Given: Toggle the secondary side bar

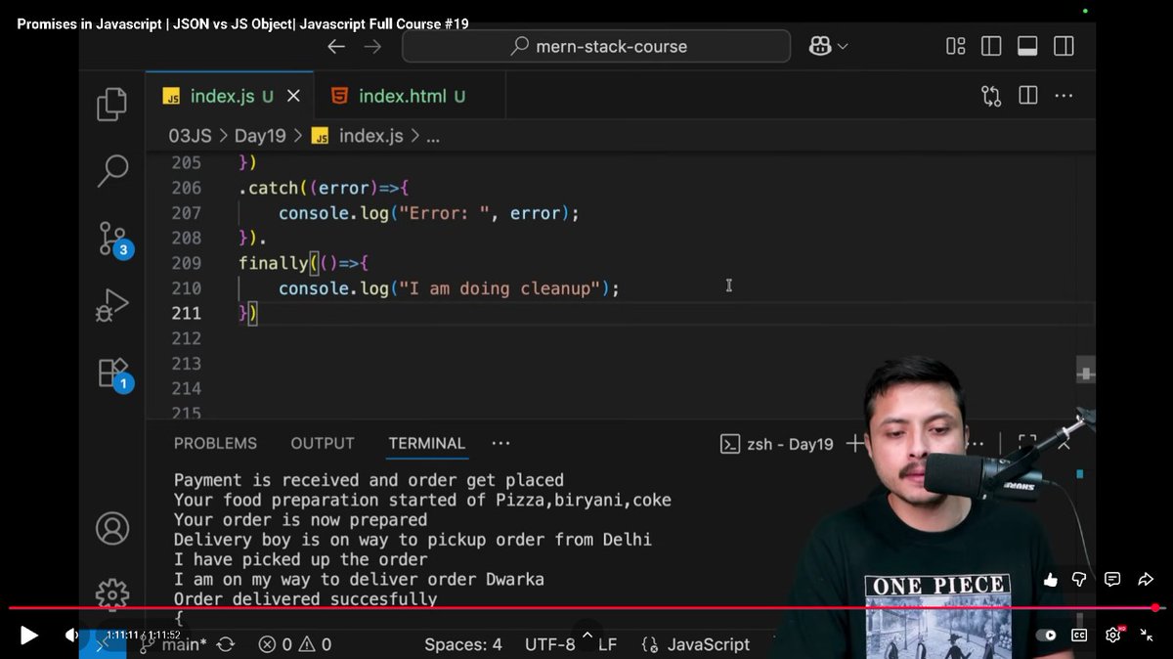Looking at the screenshot, I should [x=1064, y=46].
